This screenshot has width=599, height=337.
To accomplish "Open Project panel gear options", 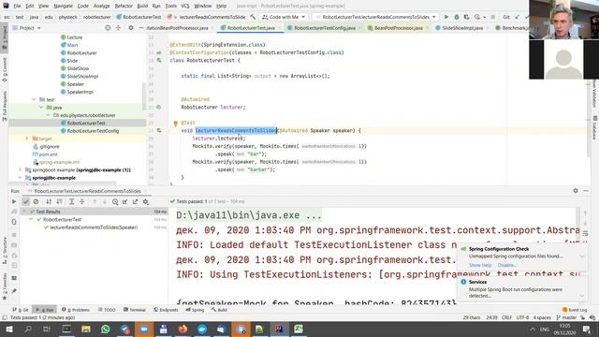I will click(131, 28).
